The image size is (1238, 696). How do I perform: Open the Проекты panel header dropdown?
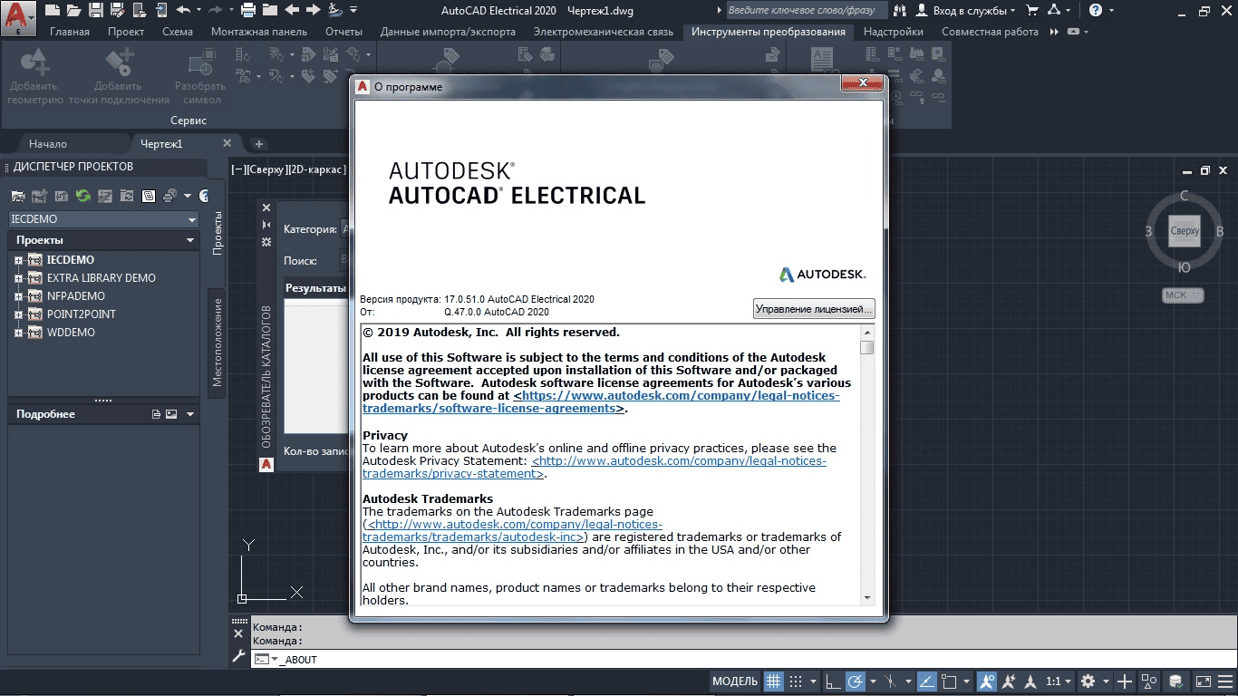point(190,240)
